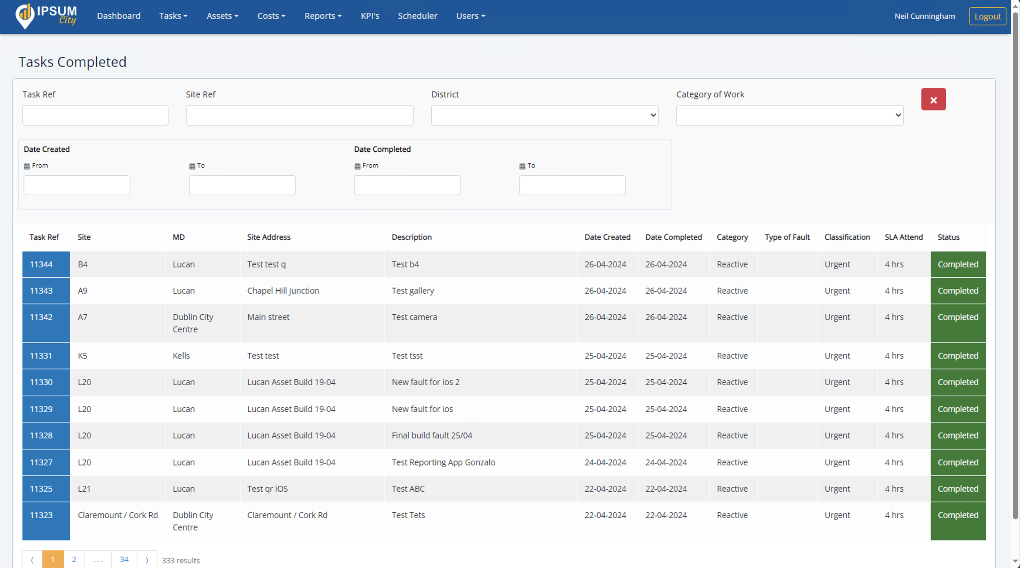Screen dimensions: 1020x568
Task: Go to next page arrow in pagination
Action: tap(147, 559)
